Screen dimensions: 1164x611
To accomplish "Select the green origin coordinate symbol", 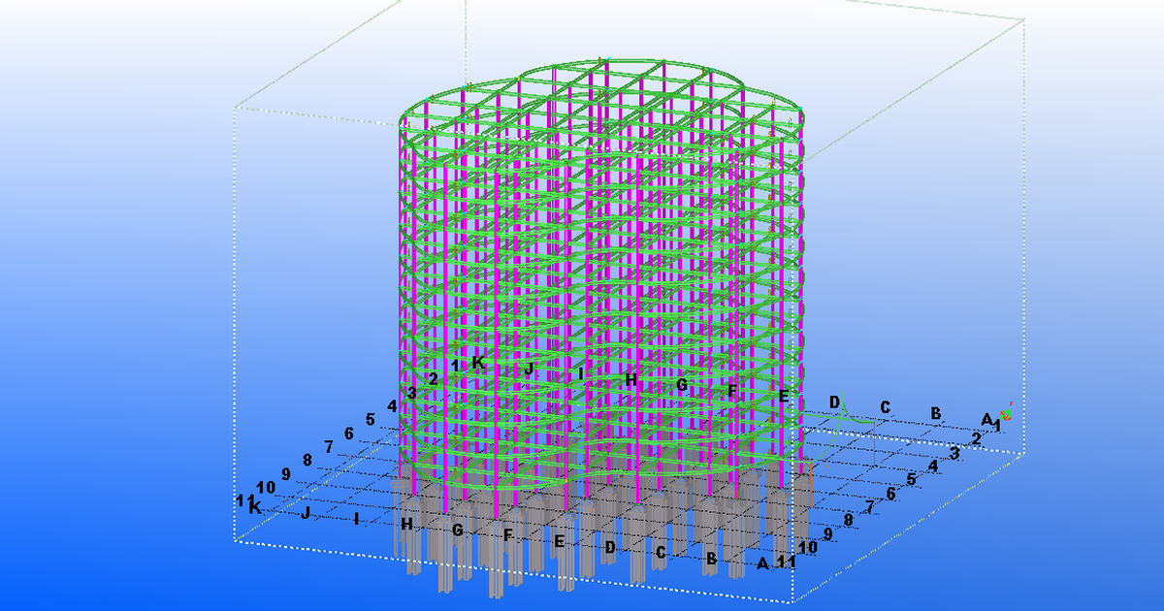I will [x=1005, y=415].
